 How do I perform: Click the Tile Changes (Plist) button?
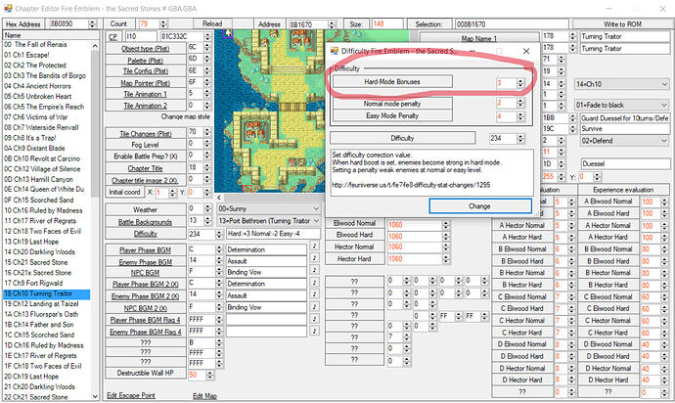pos(146,133)
